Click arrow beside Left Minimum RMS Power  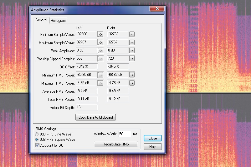coord(100,75)
